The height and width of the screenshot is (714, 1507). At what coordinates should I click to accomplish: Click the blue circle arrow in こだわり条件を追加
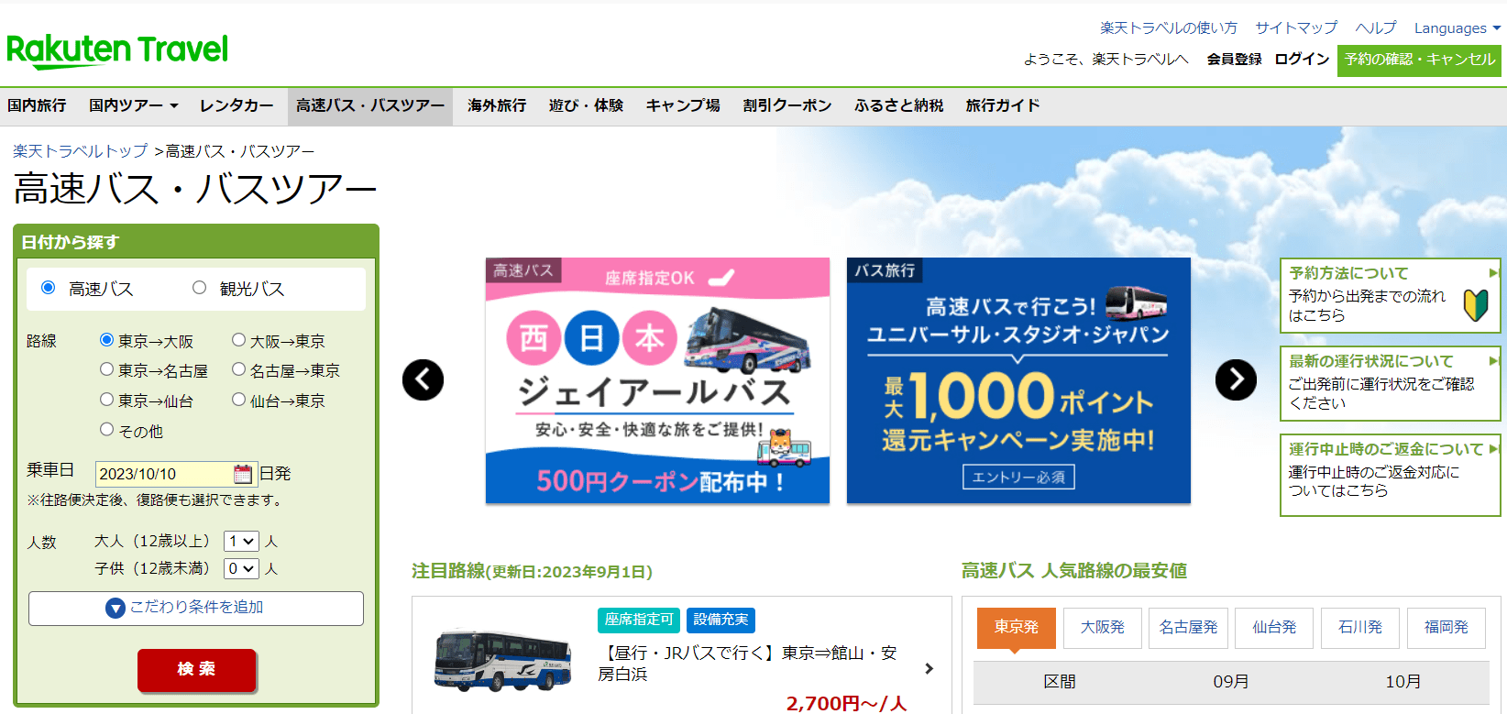[115, 608]
